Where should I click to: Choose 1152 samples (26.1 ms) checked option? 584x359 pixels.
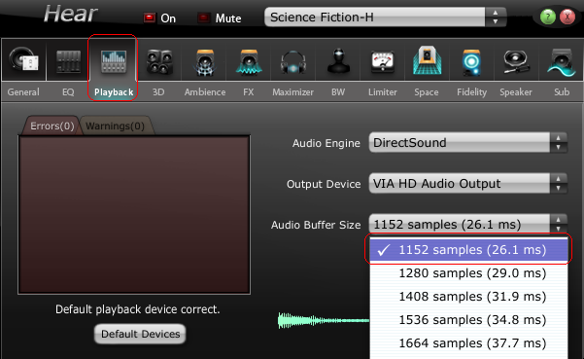pyautogui.click(x=468, y=250)
